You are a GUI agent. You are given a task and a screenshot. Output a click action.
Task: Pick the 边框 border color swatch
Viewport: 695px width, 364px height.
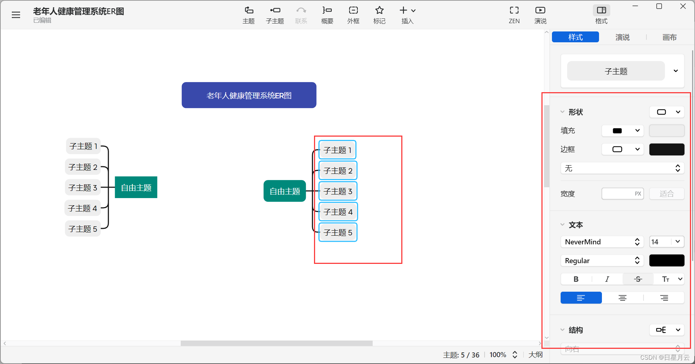pos(667,149)
